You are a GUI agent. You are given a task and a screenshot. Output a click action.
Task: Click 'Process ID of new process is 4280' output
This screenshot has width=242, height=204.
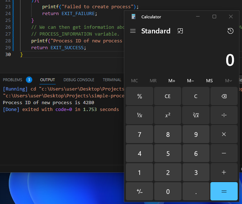[x=48, y=103]
